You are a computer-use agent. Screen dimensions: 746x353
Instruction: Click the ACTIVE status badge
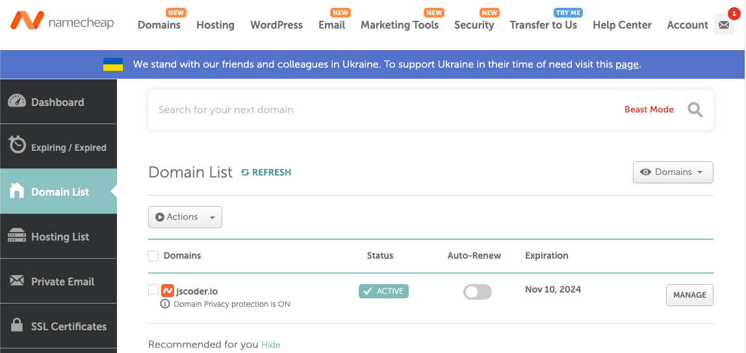(383, 291)
